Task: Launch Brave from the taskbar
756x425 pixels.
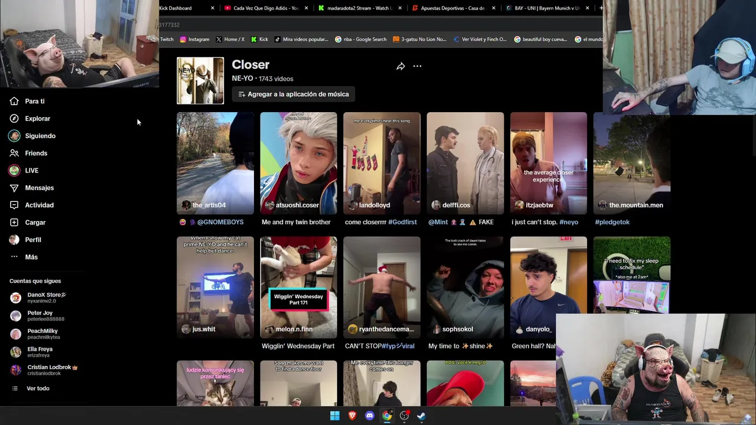Action: point(352,416)
